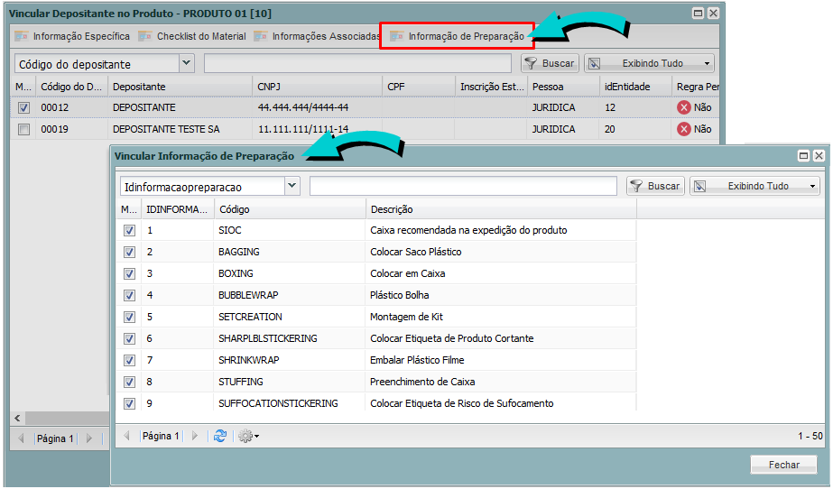Open the gear settings menu in pager
Screen dimensions: 833x489
tap(248, 437)
